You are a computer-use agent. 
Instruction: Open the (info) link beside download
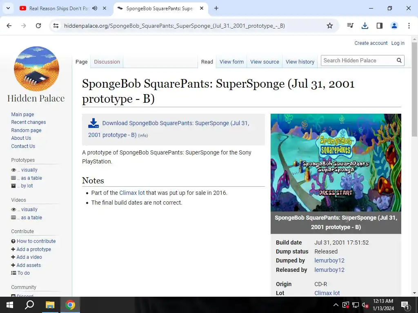(143, 135)
